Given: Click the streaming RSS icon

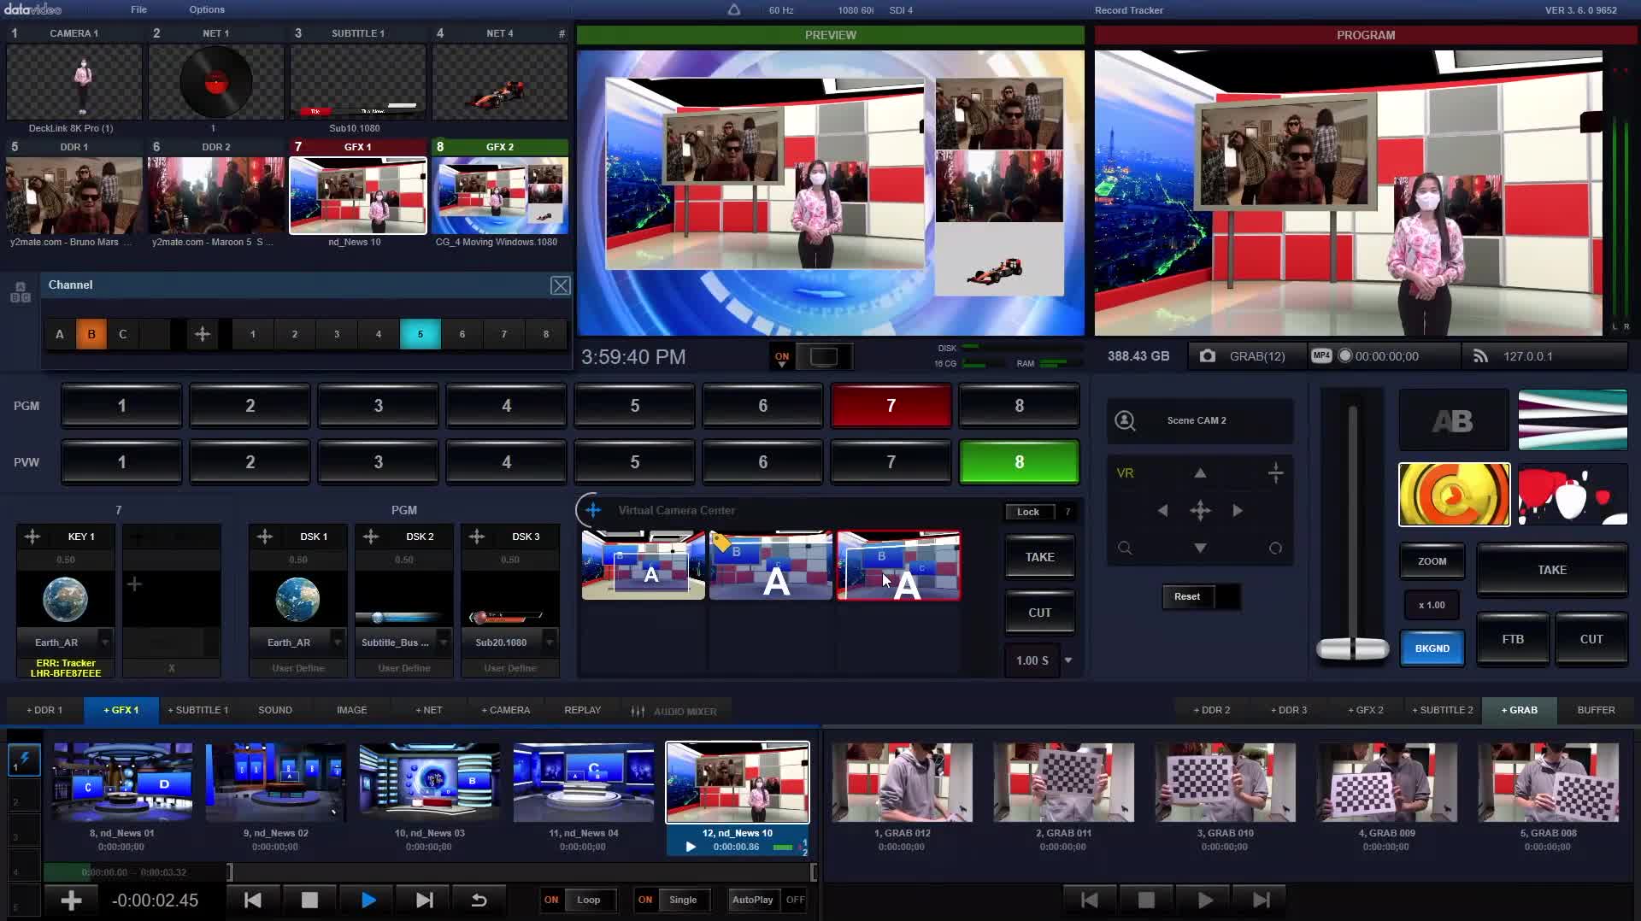Looking at the screenshot, I should tap(1480, 356).
